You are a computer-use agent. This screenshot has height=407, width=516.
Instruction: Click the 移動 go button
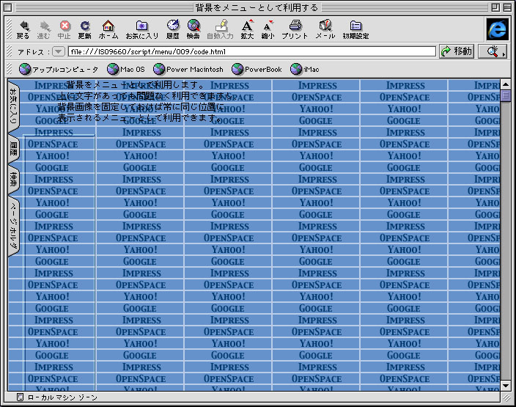[x=457, y=51]
